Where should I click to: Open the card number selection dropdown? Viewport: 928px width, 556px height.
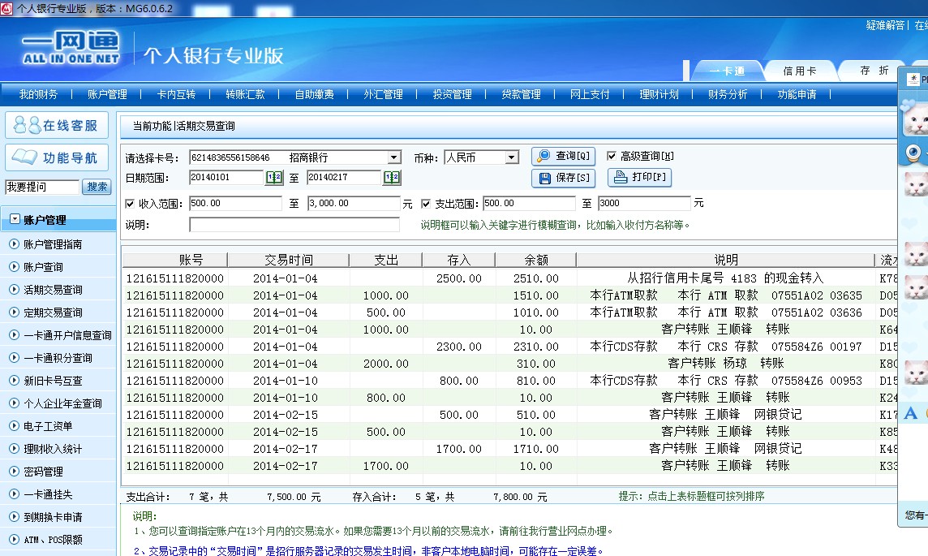[x=393, y=157]
